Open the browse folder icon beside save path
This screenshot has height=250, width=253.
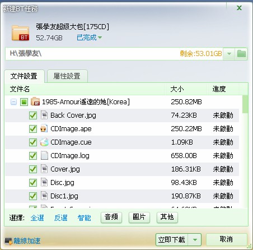coord(241,54)
